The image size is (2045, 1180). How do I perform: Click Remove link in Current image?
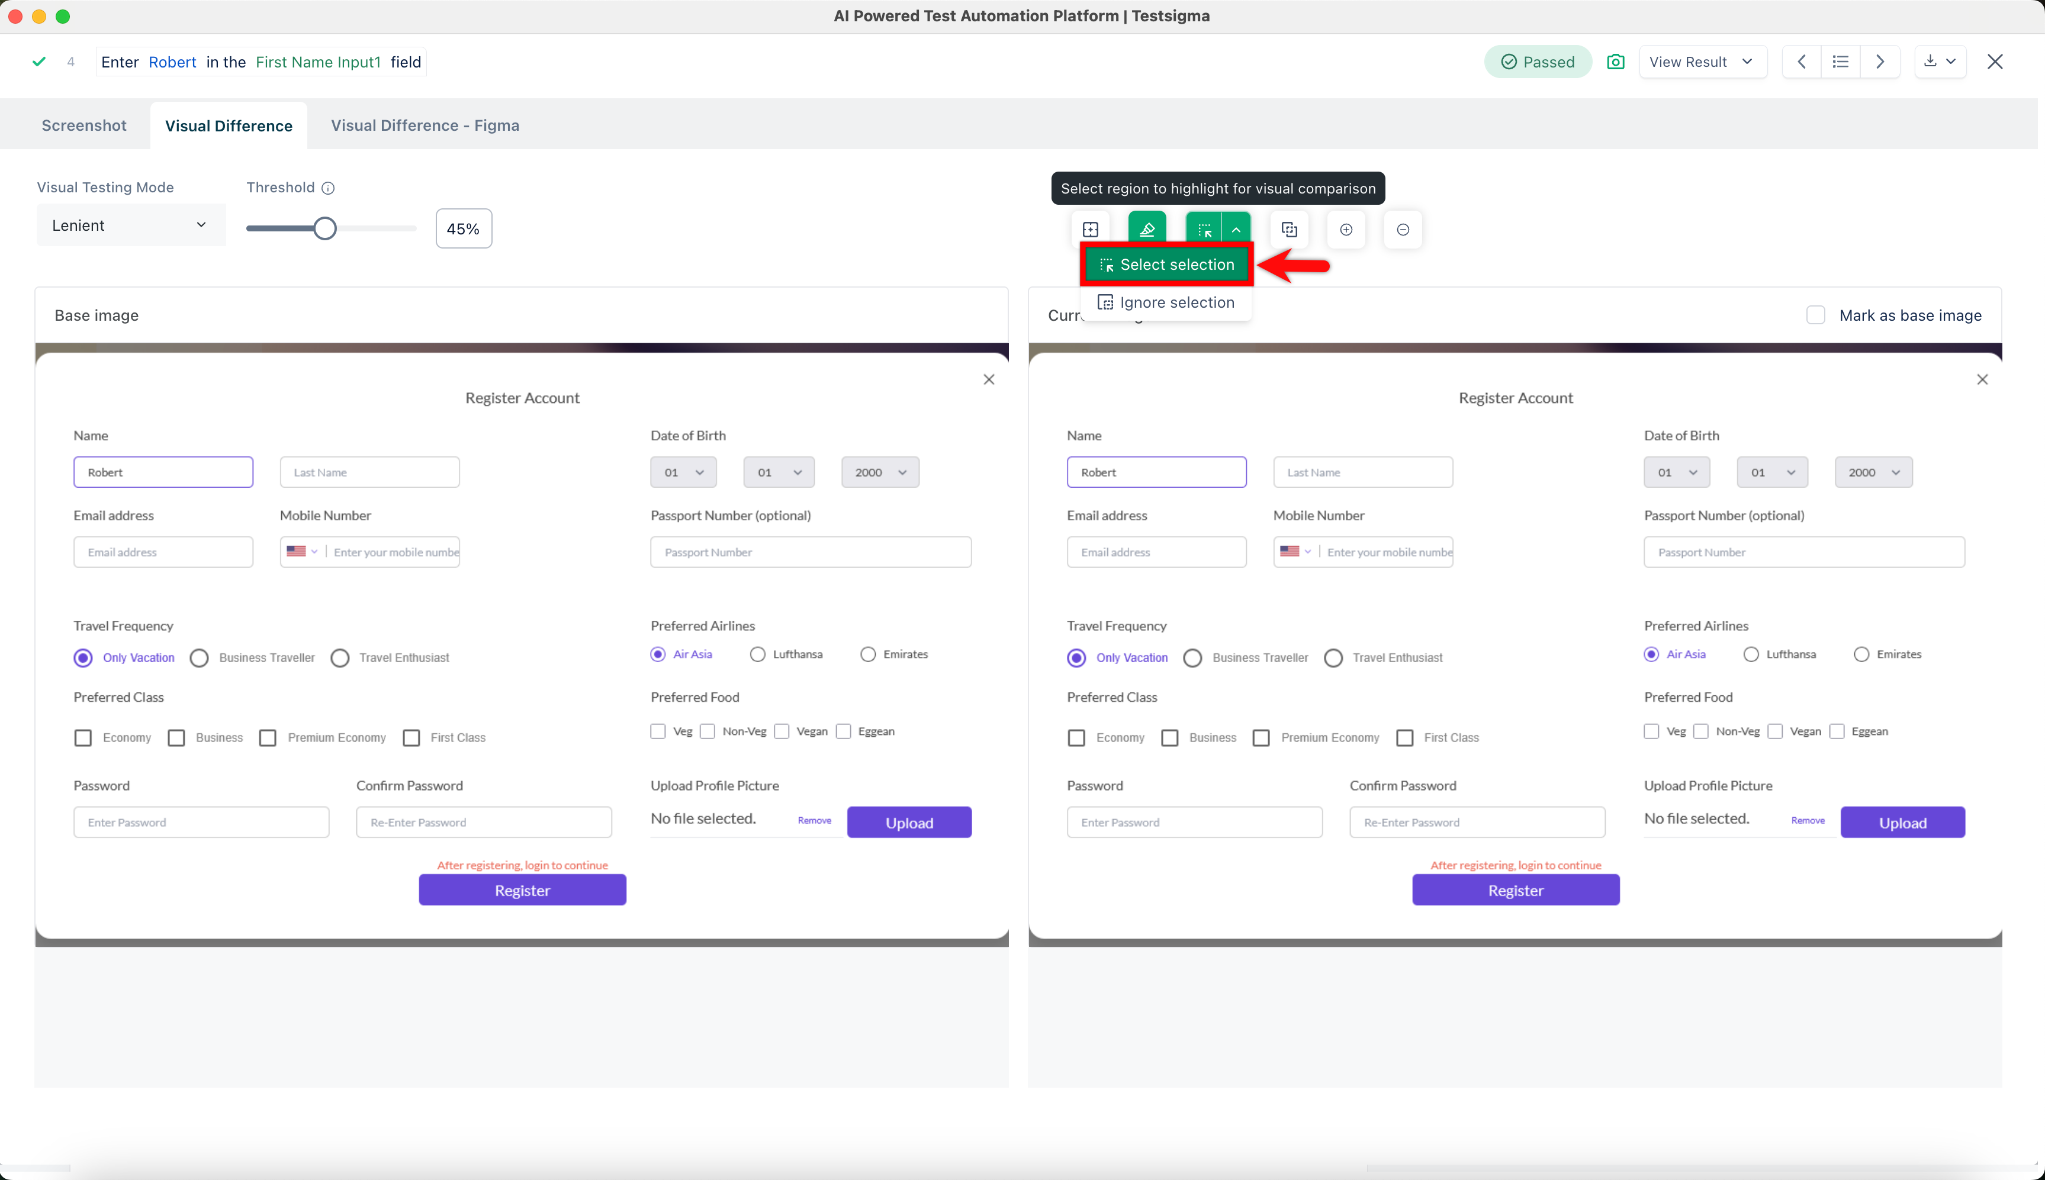point(1808,821)
